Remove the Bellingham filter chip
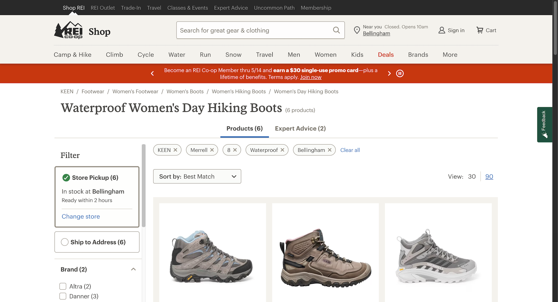558x302 pixels. click(x=330, y=150)
